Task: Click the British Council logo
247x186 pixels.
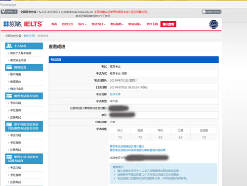Action: click(x=12, y=24)
